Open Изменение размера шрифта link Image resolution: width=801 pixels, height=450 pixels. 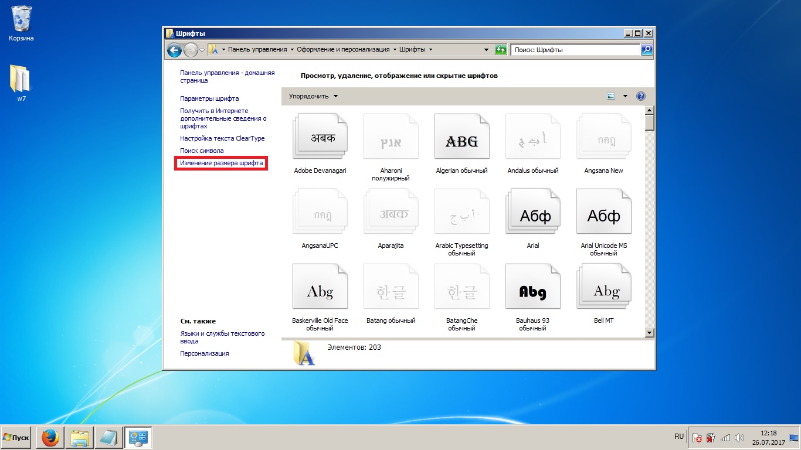(222, 163)
